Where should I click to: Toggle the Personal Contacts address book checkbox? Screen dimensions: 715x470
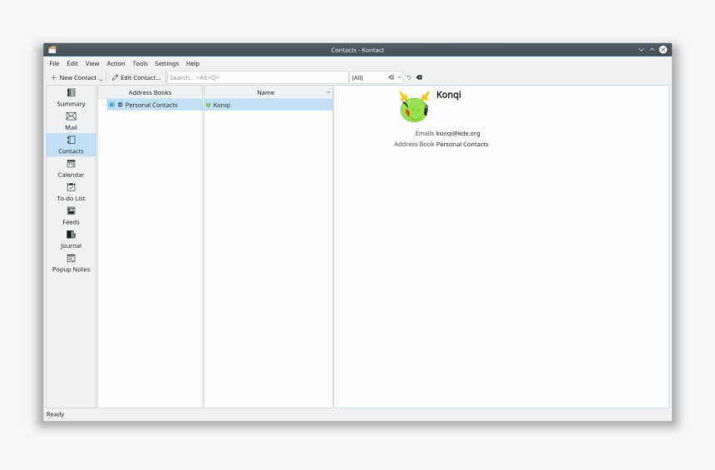[111, 105]
